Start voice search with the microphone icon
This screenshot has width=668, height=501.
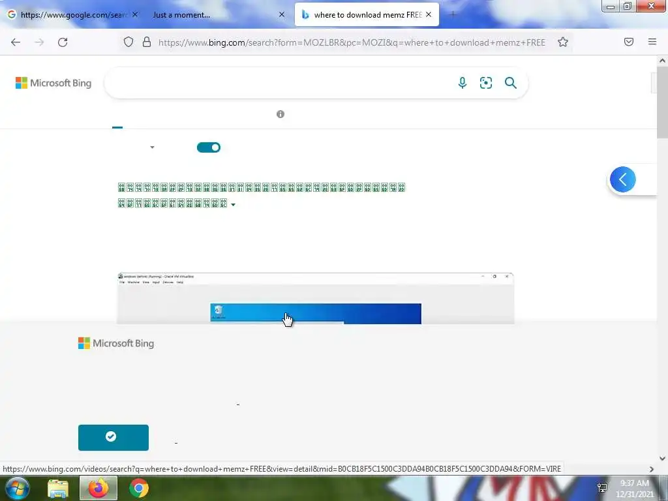[463, 83]
